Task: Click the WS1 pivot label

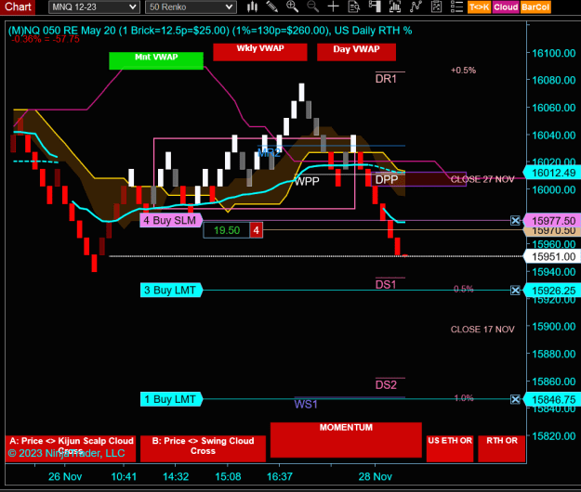Action: [306, 405]
